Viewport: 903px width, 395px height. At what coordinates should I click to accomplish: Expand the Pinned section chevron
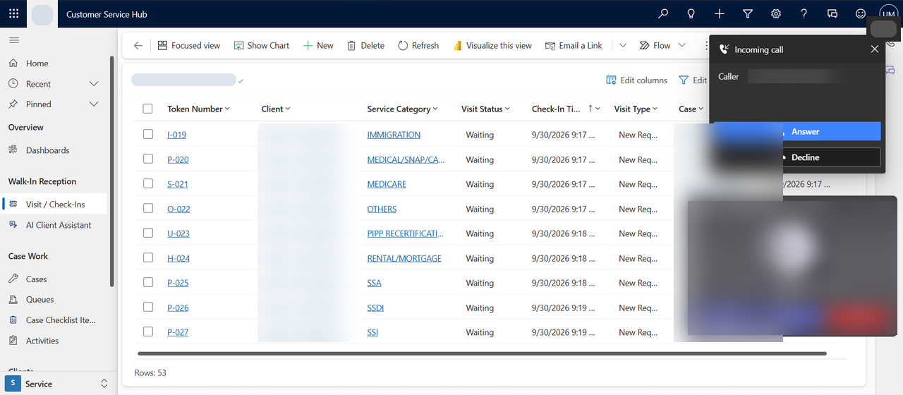pyautogui.click(x=94, y=104)
